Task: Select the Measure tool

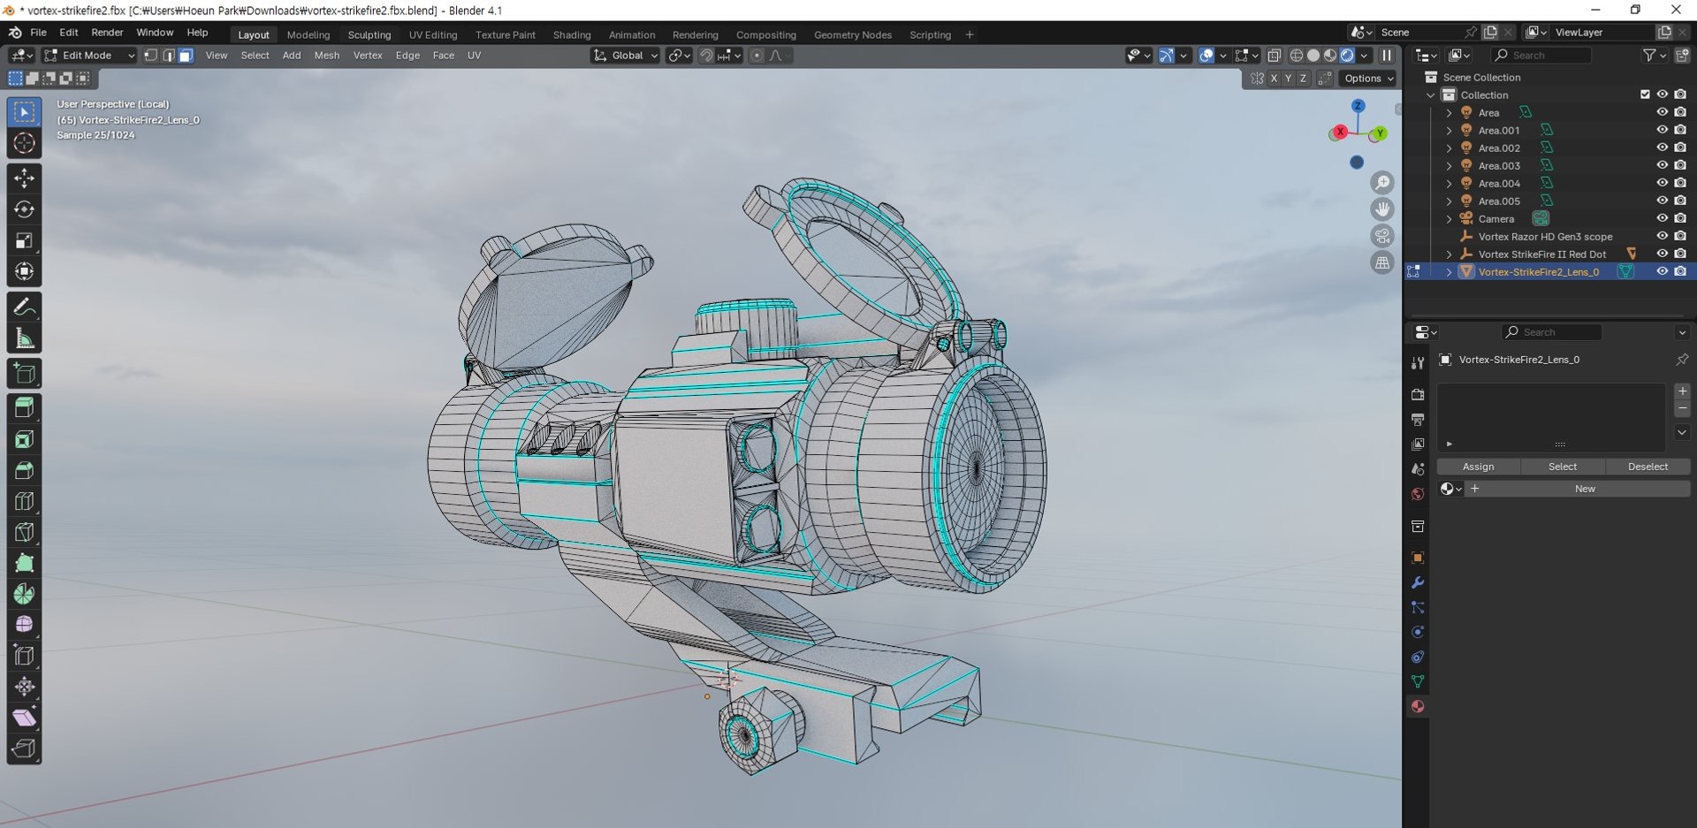Action: tap(24, 338)
